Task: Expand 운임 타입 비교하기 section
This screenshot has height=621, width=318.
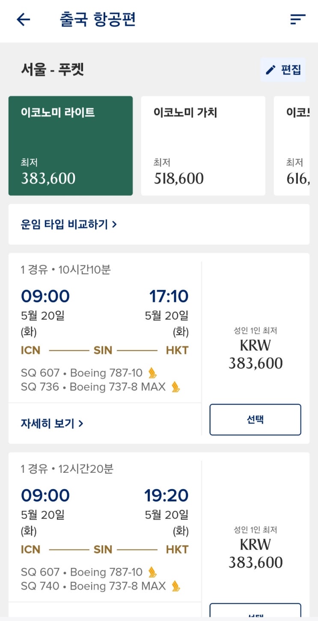Action: click(69, 224)
